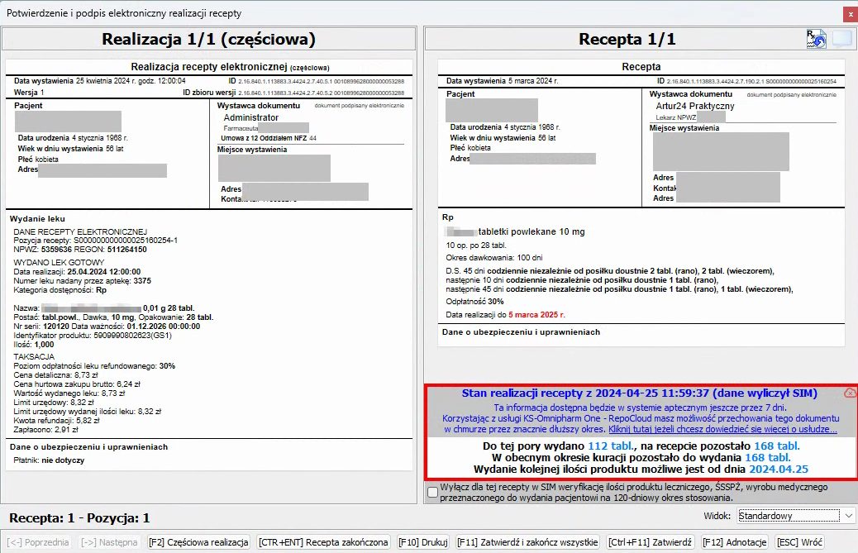Image resolution: width=858 pixels, height=553 pixels.
Task: Click 'Cena hurtowa zakupu brutto: 6,24 zł'
Action: pyautogui.click(x=77, y=384)
